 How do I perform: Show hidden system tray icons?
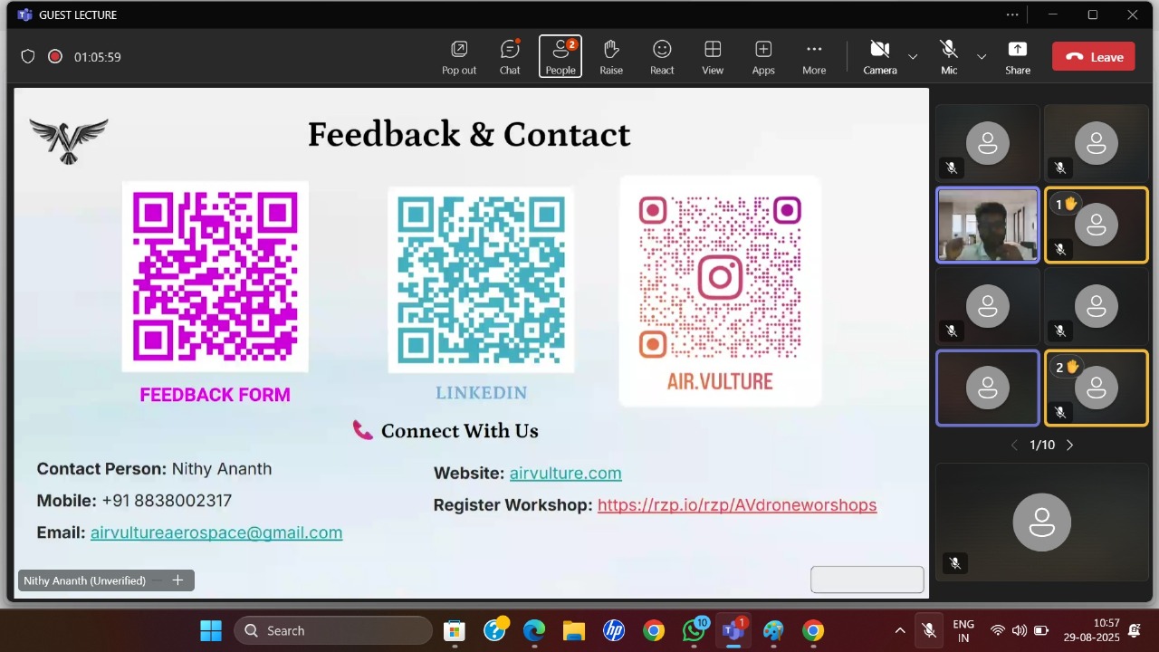pyautogui.click(x=899, y=630)
